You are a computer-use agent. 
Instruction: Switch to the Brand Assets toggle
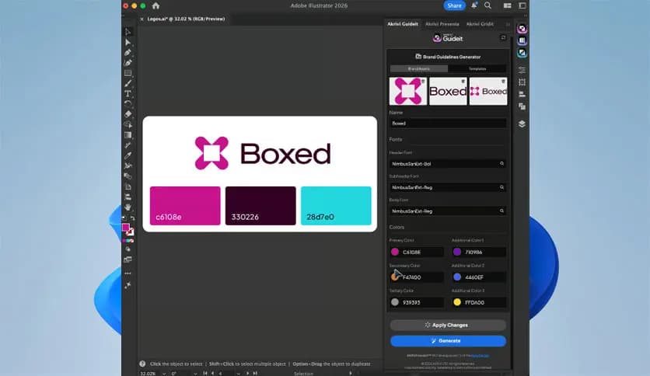tap(418, 68)
